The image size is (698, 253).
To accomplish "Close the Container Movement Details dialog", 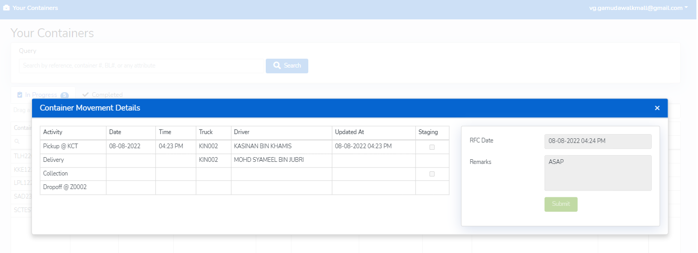I will 657,108.
